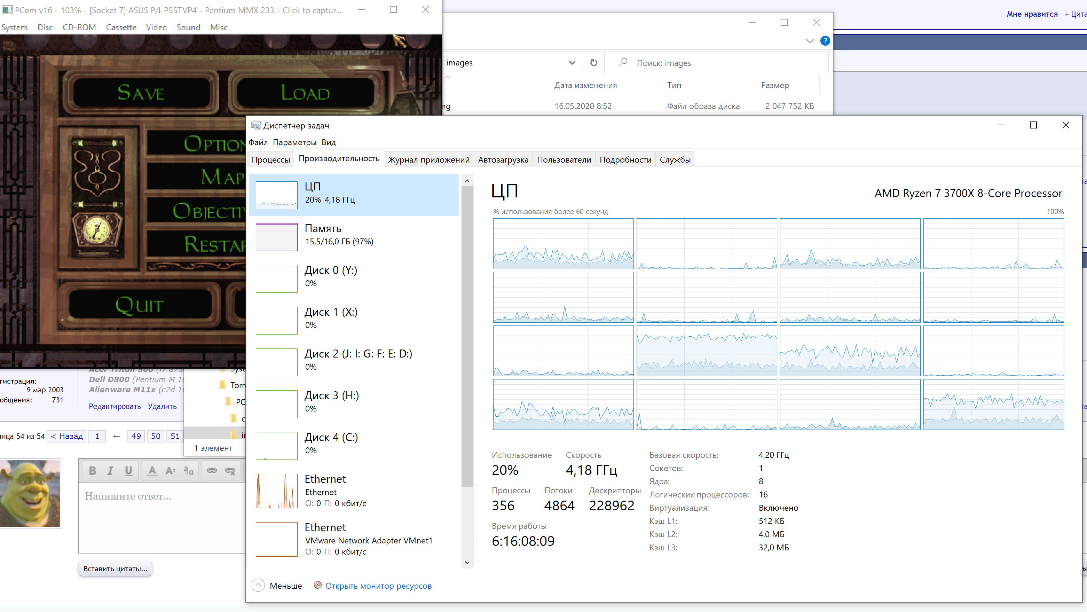
Task: Click the Вставить цитаты button
Action: [115, 568]
